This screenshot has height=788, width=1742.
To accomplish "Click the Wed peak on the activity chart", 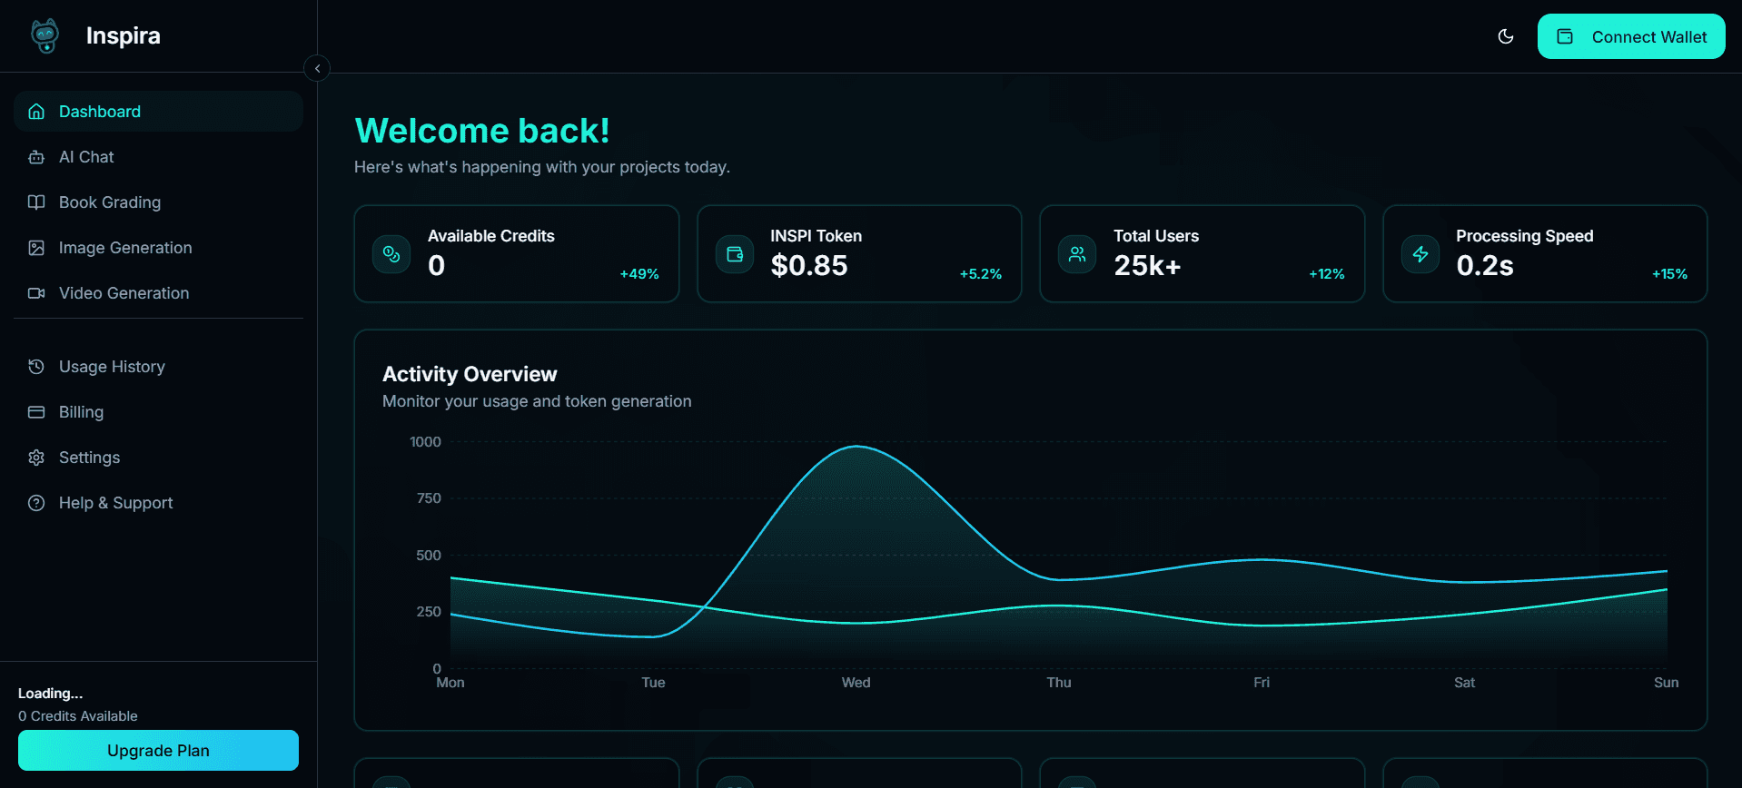I will pyautogui.click(x=856, y=447).
